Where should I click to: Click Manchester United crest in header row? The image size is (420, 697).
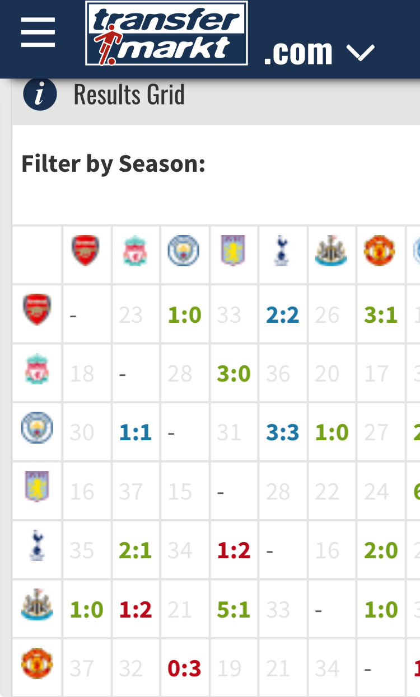point(380,250)
